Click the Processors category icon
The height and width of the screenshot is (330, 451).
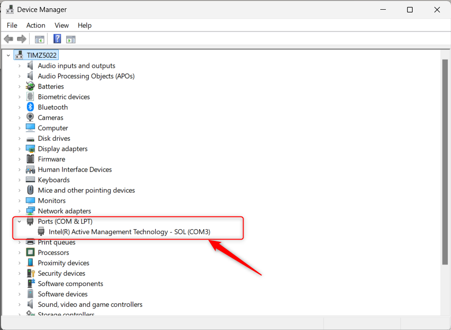tap(30, 252)
